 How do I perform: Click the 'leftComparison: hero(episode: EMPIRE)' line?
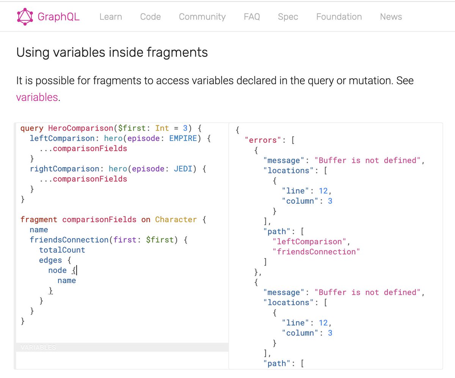click(120, 139)
